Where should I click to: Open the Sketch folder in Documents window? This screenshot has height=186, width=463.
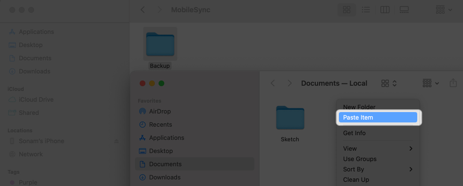tap(290, 118)
